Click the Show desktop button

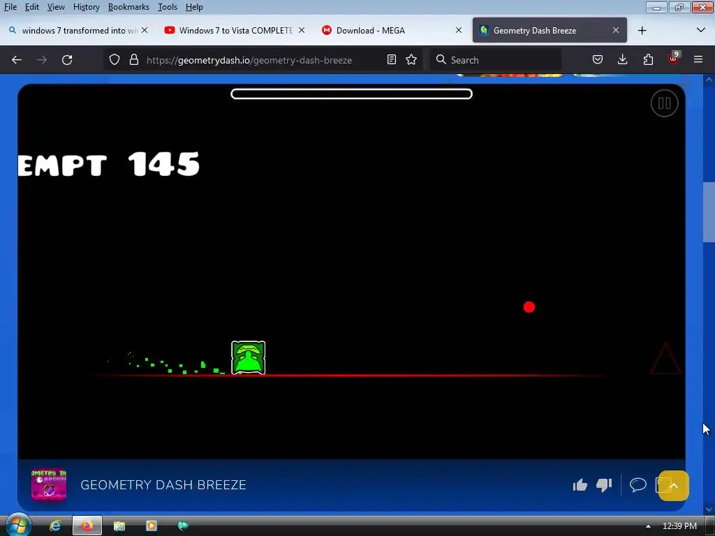[710, 526]
